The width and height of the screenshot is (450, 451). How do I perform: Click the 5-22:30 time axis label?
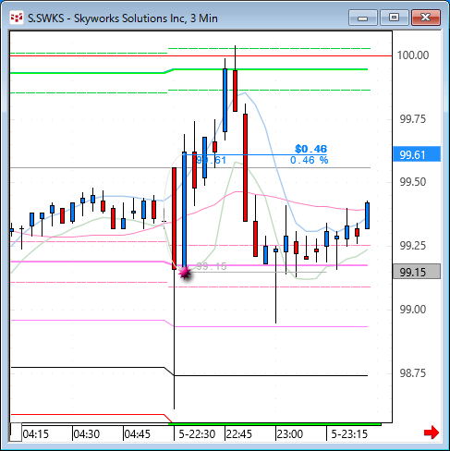[197, 434]
